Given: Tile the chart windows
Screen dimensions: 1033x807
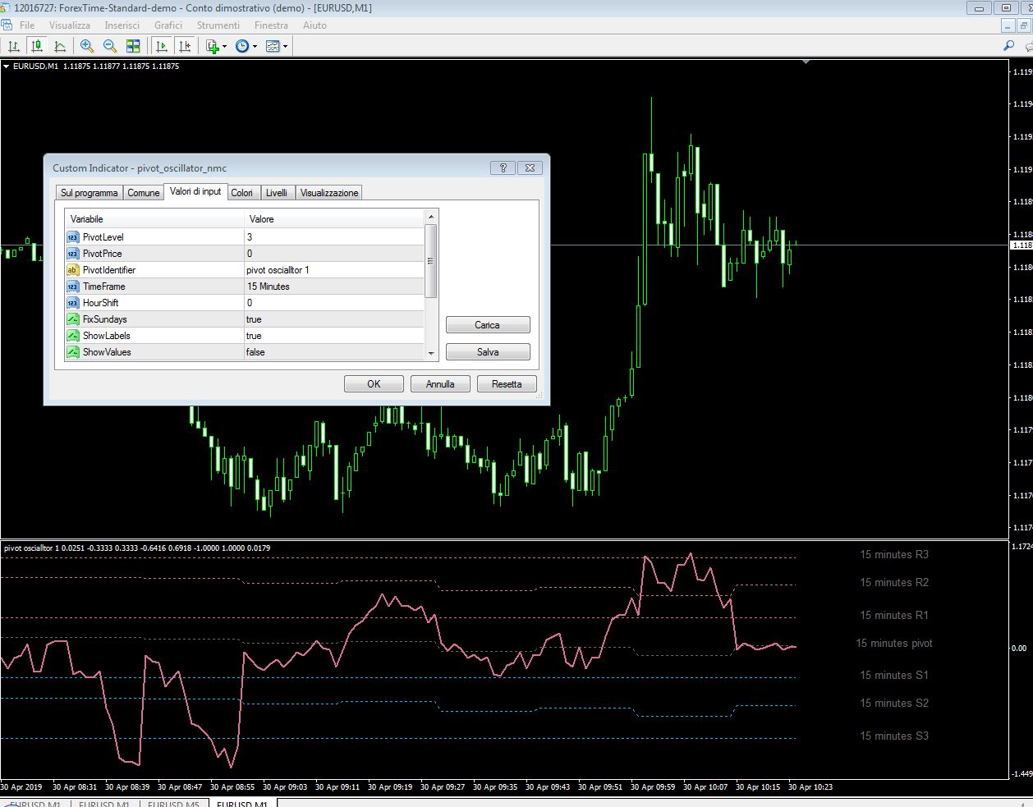Looking at the screenshot, I should click(133, 47).
